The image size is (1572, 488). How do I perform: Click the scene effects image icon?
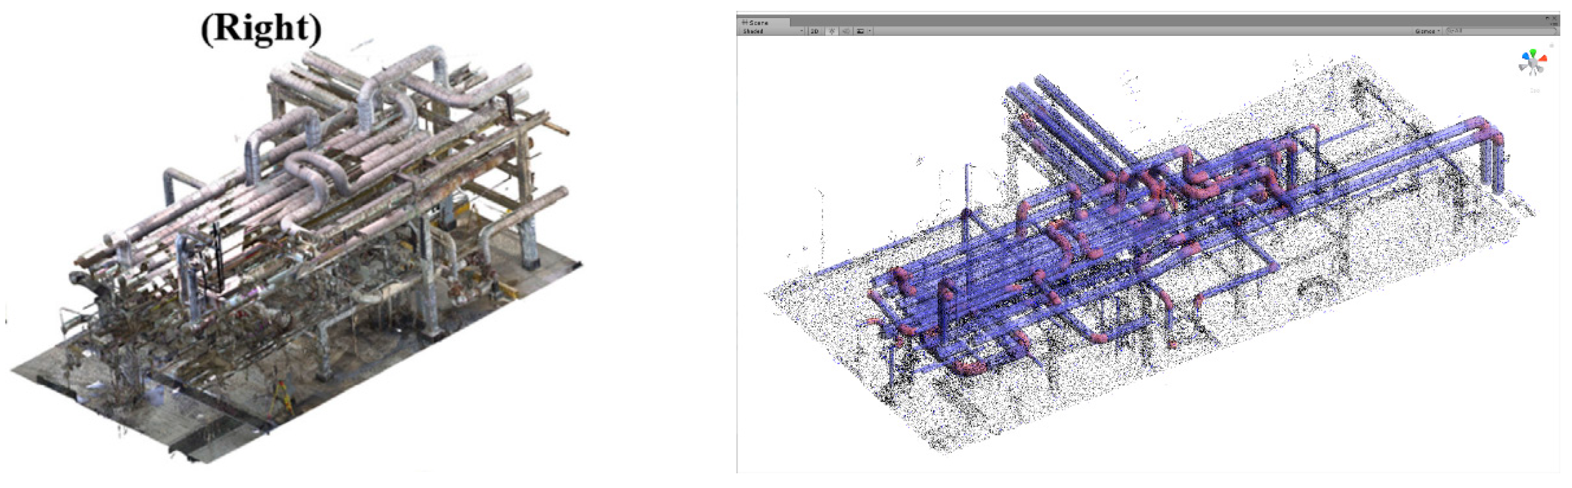[x=860, y=31]
